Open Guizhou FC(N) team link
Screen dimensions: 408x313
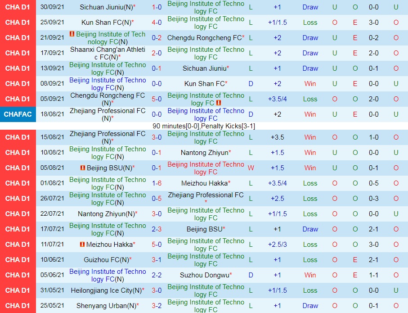pos(108,260)
